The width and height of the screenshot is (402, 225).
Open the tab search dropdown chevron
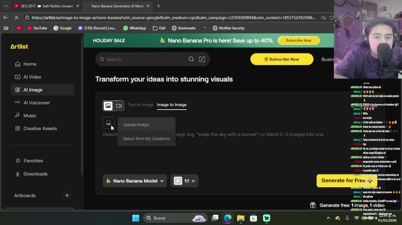[x=6, y=6]
